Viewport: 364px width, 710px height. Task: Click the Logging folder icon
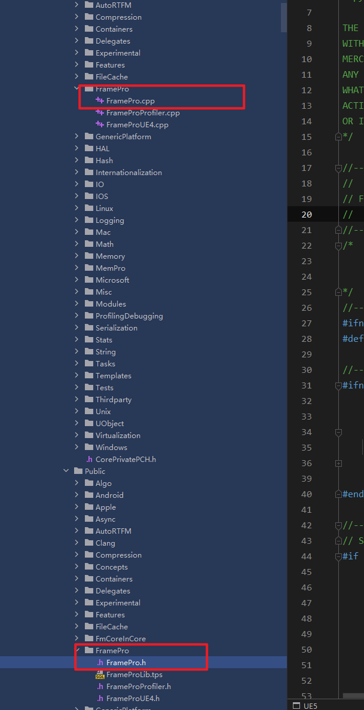[88, 220]
